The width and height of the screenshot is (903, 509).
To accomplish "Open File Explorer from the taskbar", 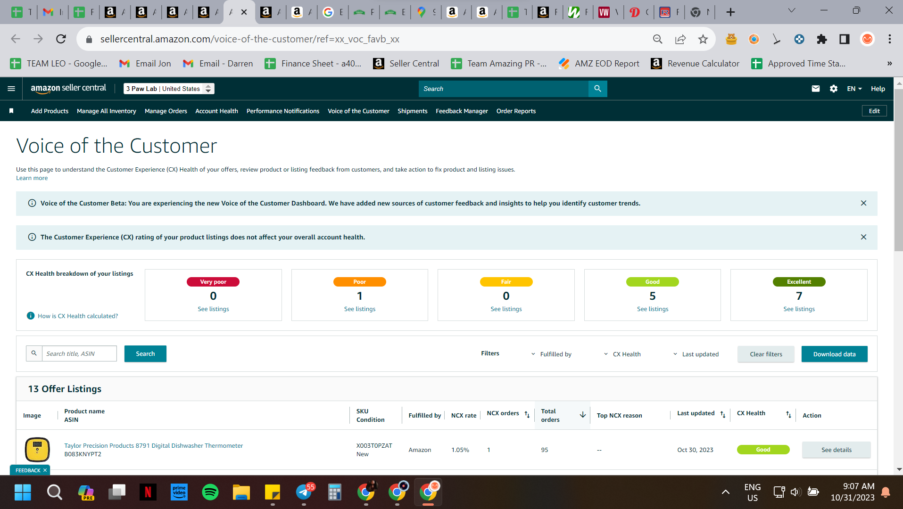I will (241, 493).
